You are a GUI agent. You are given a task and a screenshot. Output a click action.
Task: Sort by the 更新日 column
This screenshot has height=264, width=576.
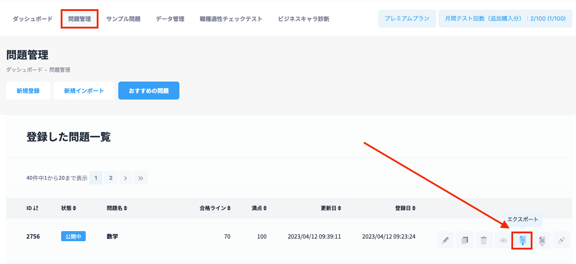[x=331, y=208]
